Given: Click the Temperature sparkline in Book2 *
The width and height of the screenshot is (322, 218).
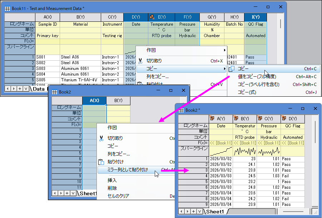Looking at the screenshot, I should pyautogui.click(x=245, y=151).
